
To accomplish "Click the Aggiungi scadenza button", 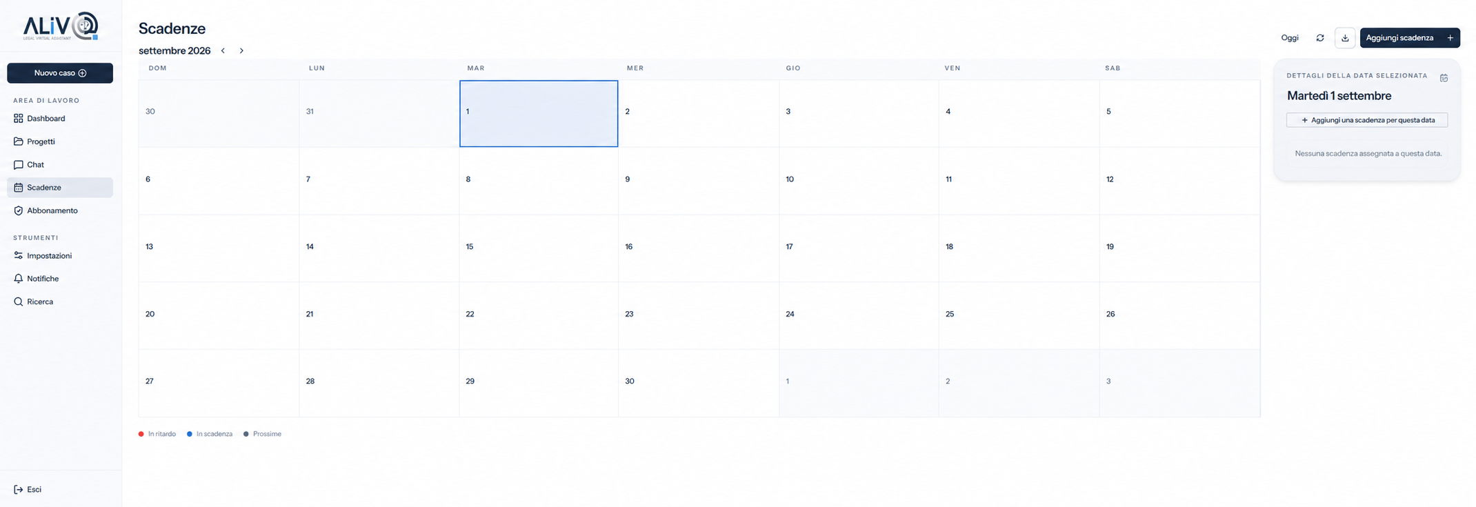I will (x=1409, y=38).
